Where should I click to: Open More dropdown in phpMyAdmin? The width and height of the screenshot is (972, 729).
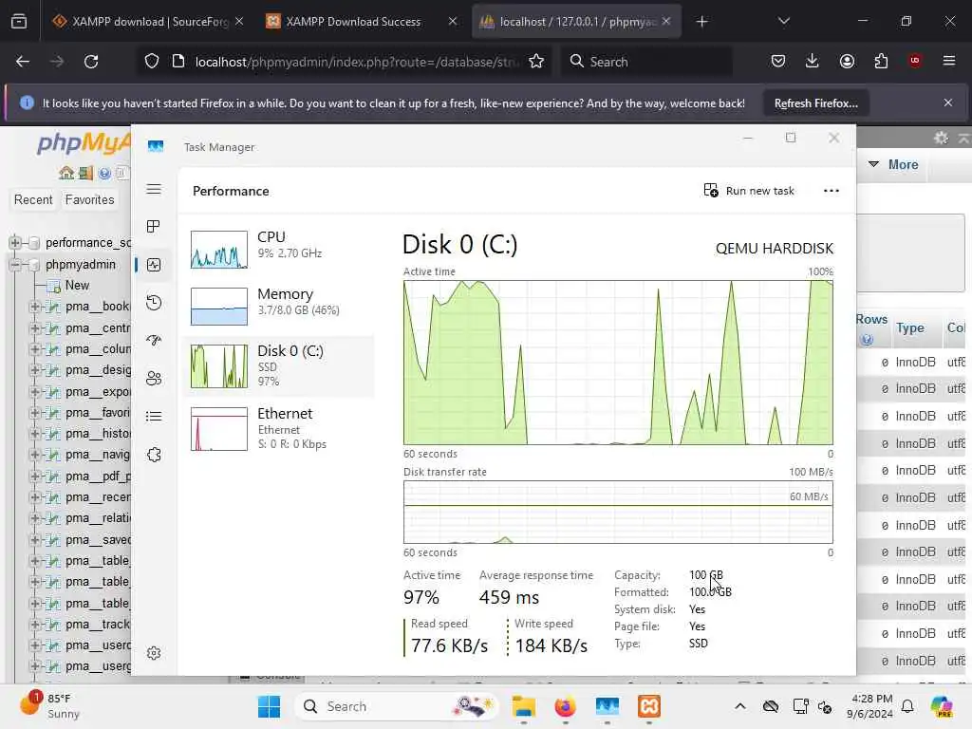coord(893,164)
